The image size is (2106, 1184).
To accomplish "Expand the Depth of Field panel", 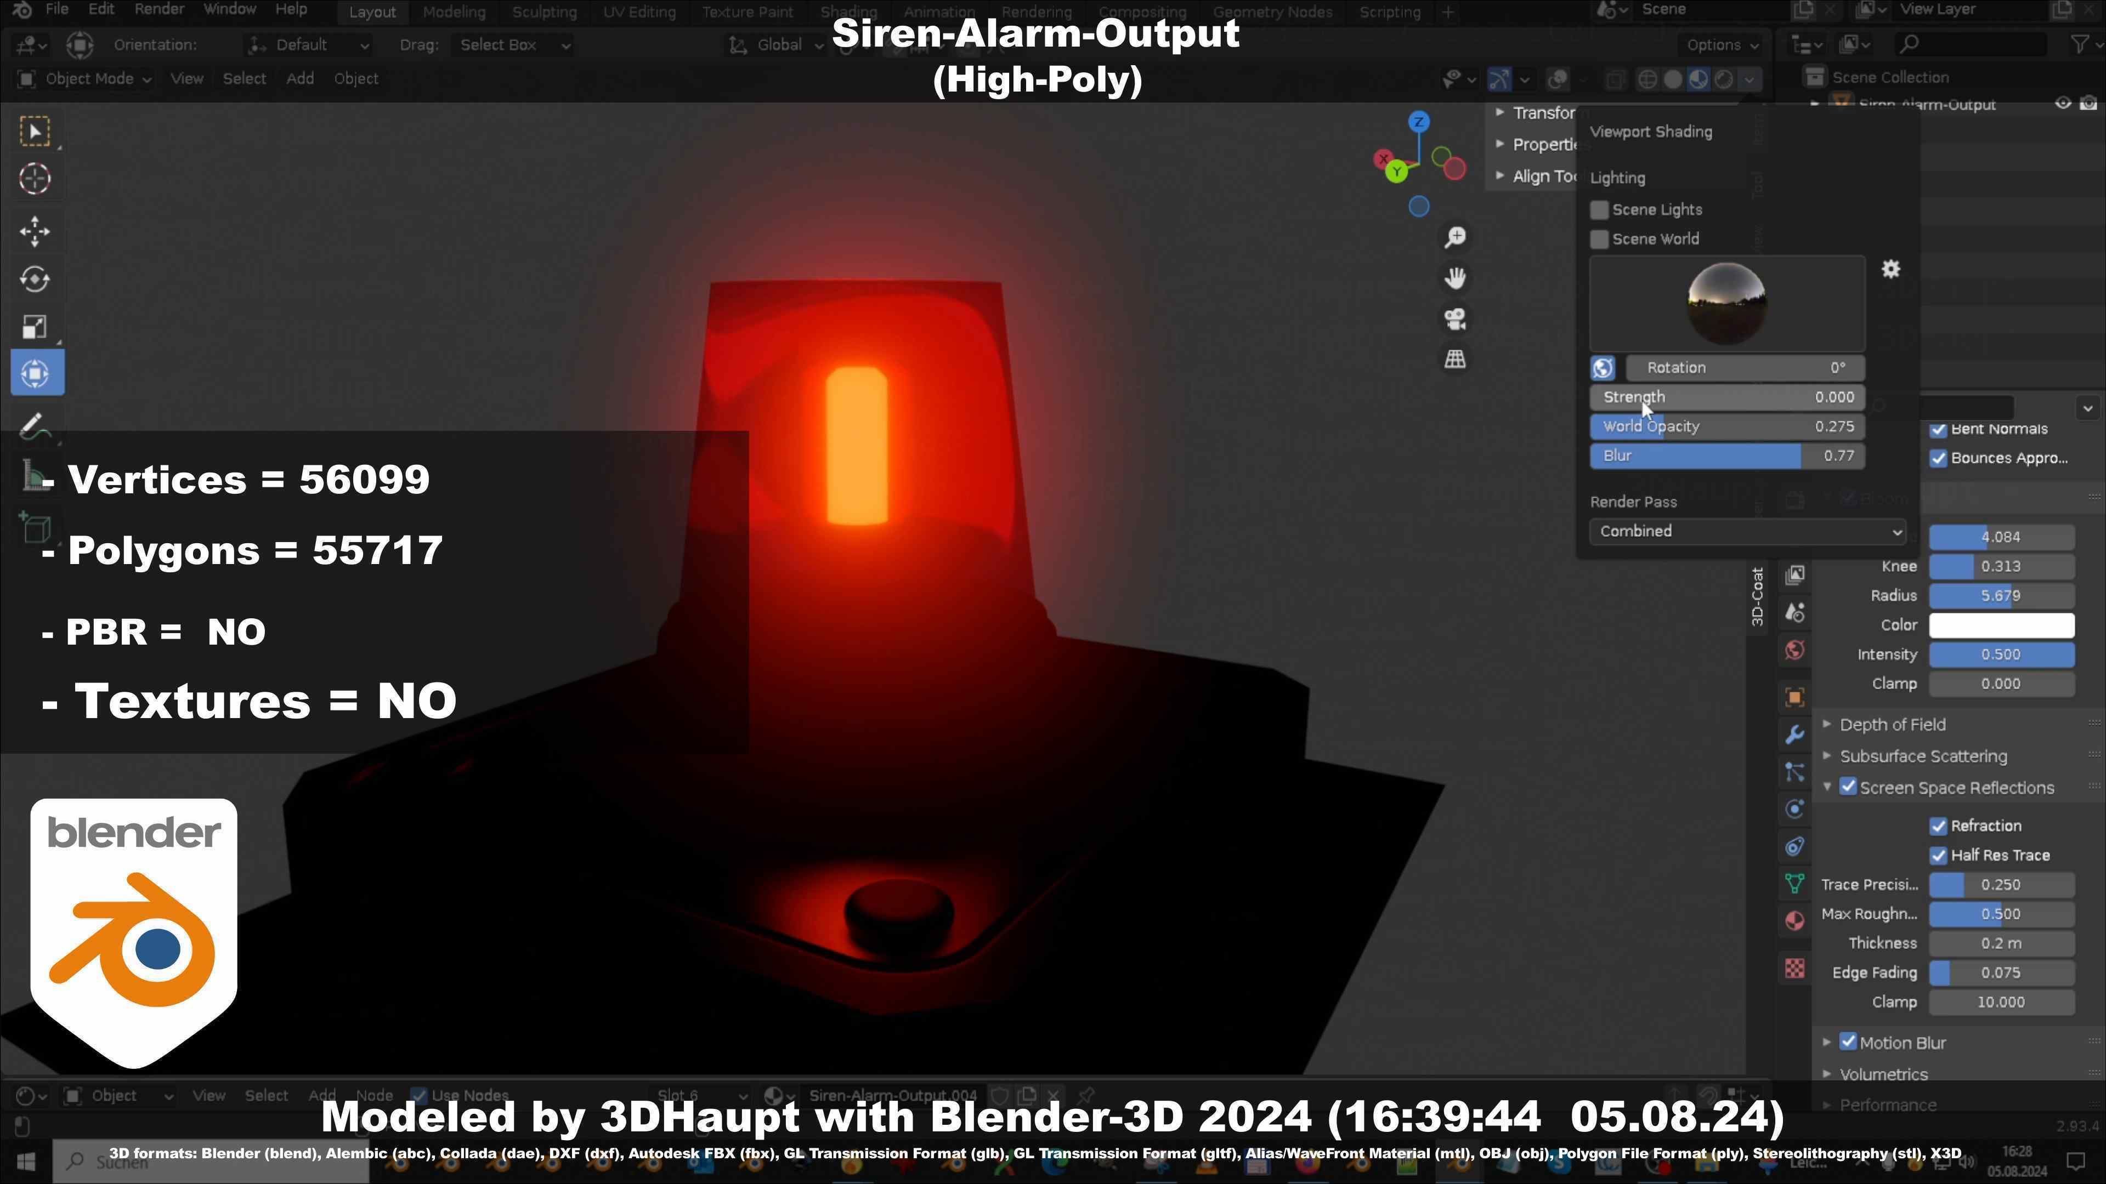I will pos(1892,725).
